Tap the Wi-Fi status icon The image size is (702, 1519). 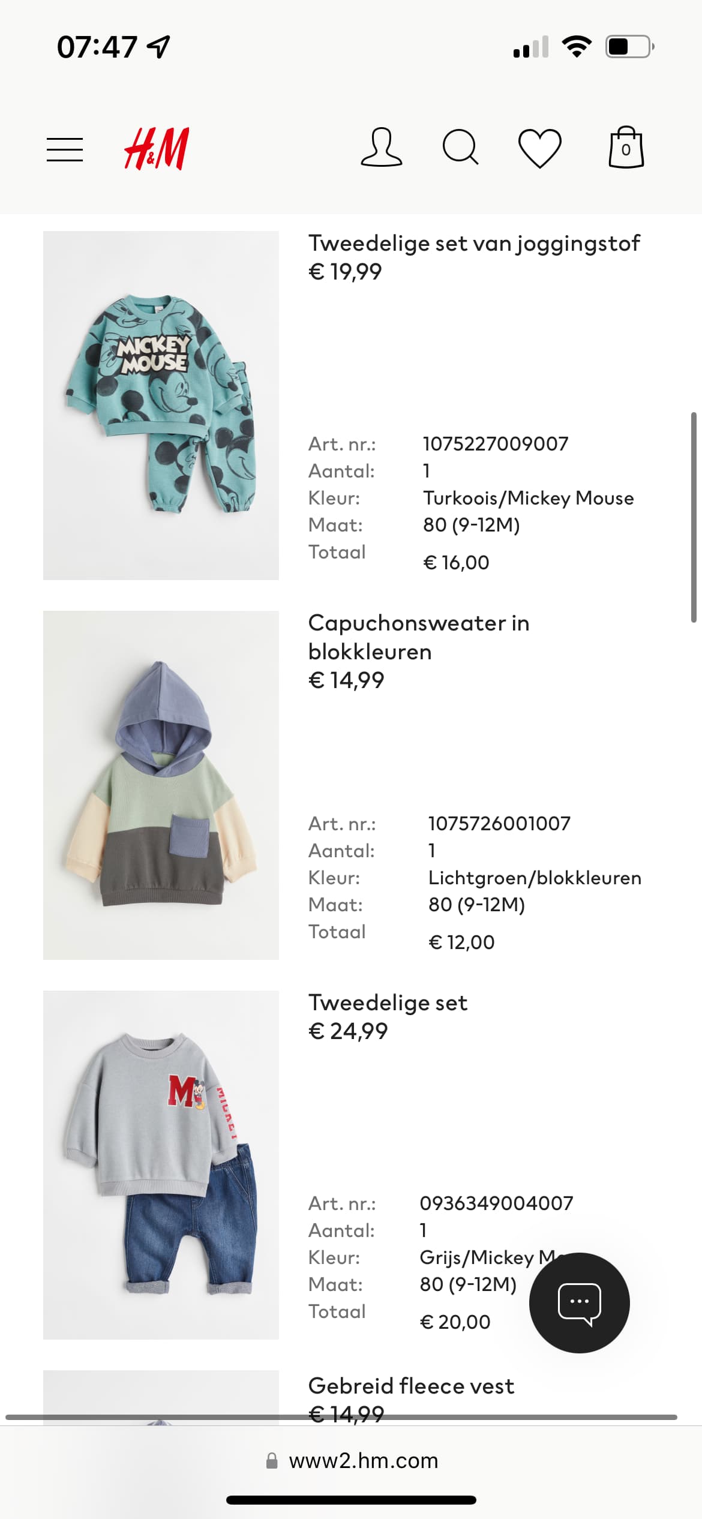pos(577,47)
